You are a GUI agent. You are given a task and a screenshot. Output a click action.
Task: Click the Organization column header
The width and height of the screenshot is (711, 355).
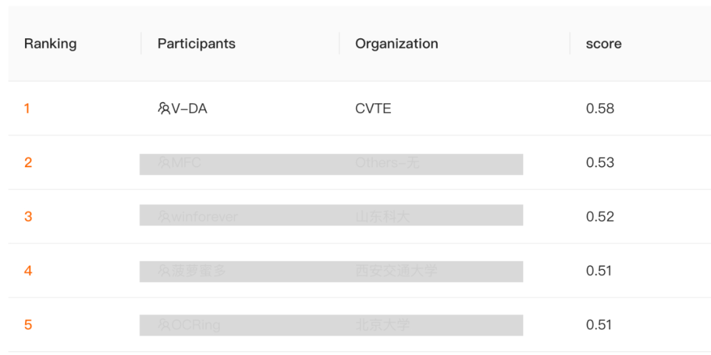[x=396, y=44]
